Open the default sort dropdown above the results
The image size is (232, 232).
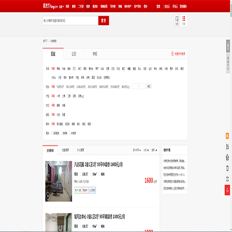point(137,150)
